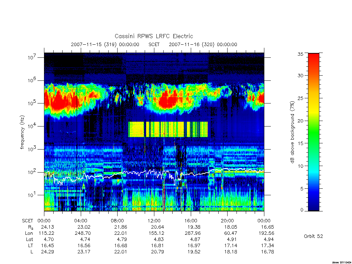Click the 12:00 SCET time tick label
The image size is (352, 264).
pyautogui.click(x=154, y=221)
